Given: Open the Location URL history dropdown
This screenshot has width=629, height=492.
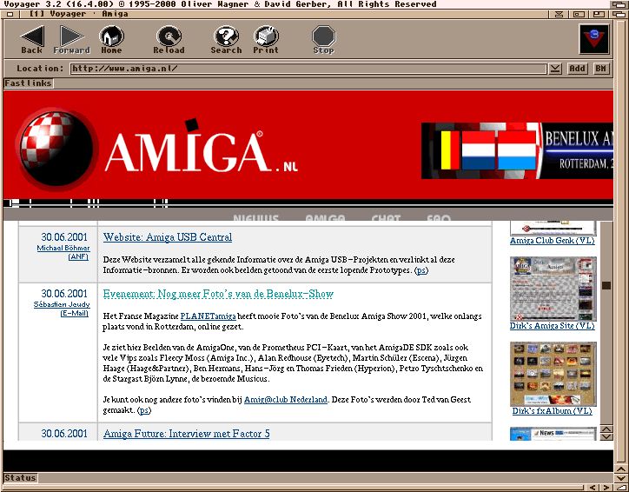Looking at the screenshot, I should (555, 69).
